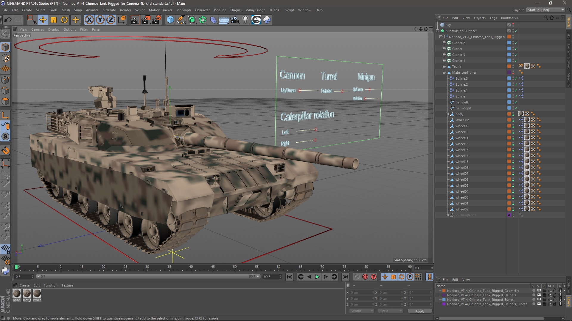Expand Rectangle001 tree node
This screenshot has width=572, height=321.
[x=447, y=215]
